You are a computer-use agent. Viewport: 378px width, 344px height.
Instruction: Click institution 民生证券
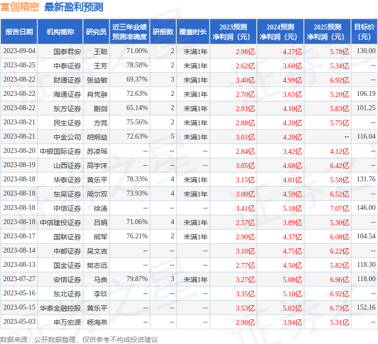67,123
